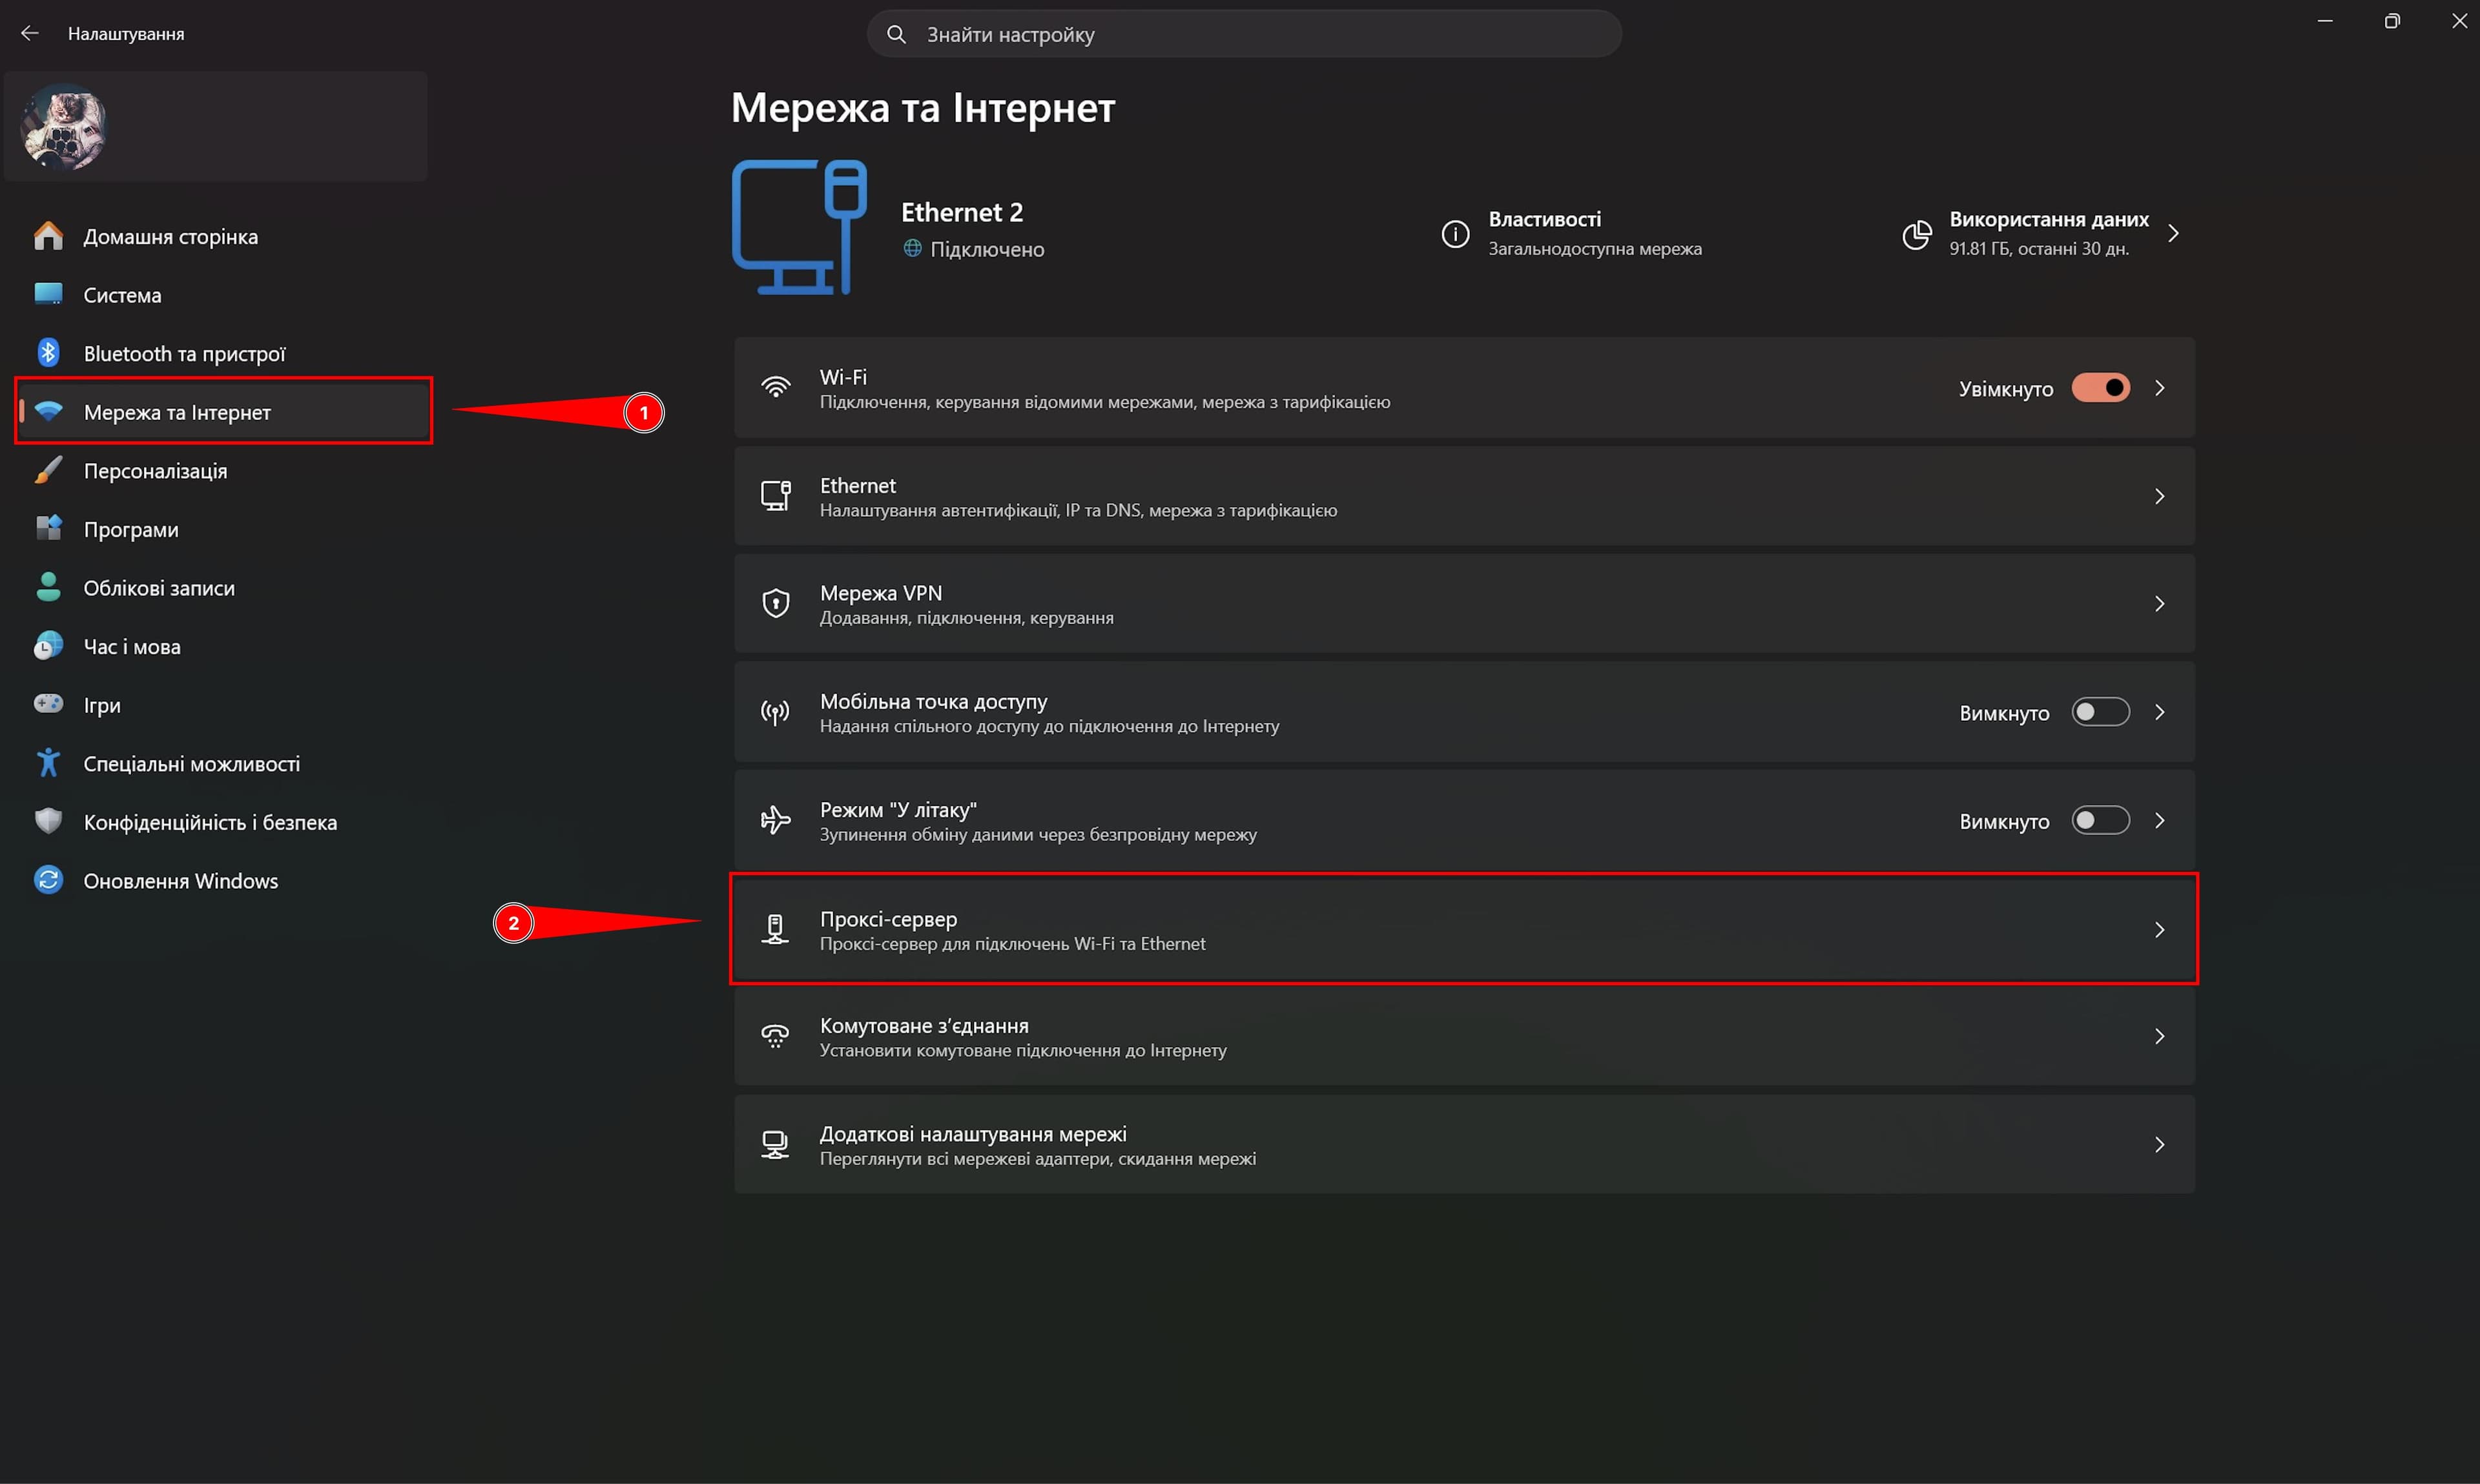Click the Домашня сторінка home icon
2480x1484 pixels.
click(x=48, y=236)
